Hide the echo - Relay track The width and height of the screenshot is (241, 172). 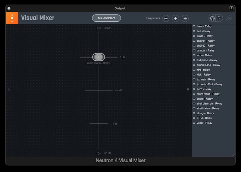click(194, 55)
